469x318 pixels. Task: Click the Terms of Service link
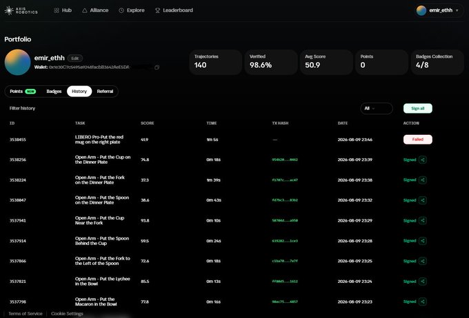tap(26, 313)
